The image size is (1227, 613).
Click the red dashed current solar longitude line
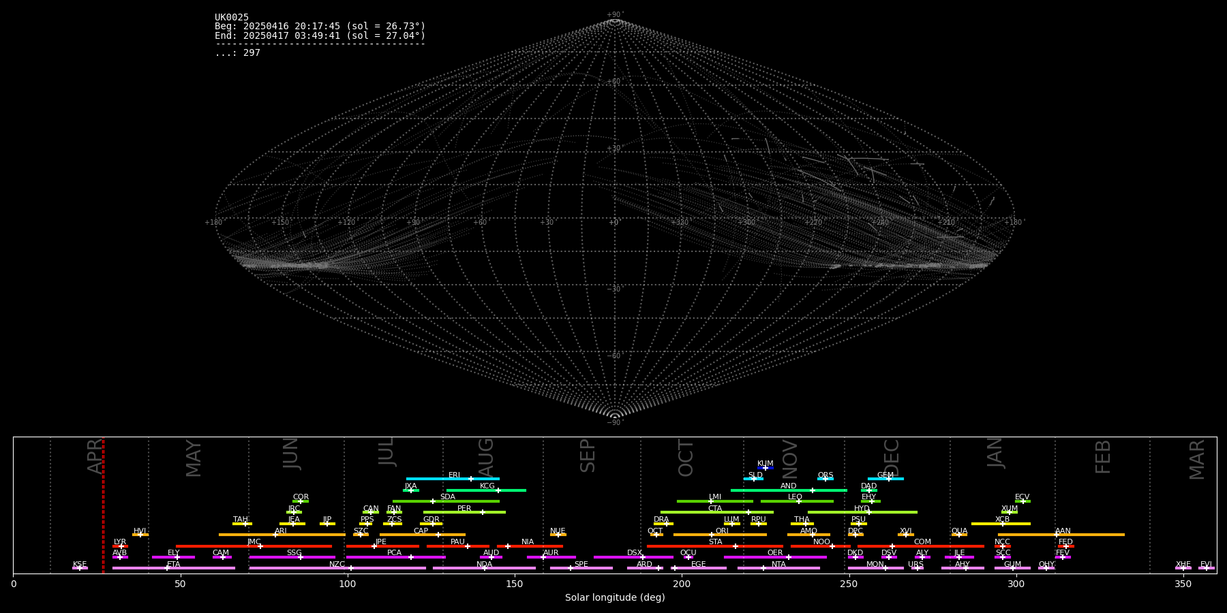[103, 505]
